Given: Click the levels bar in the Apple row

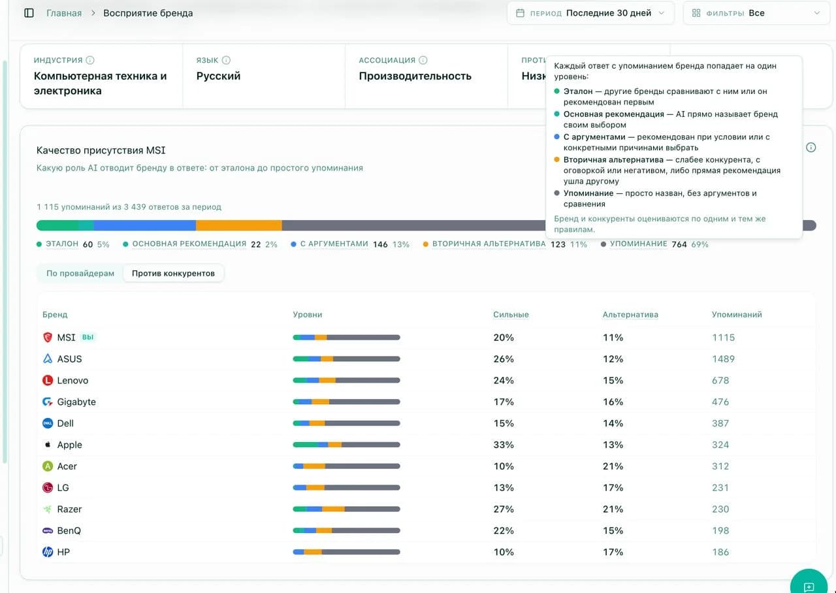Looking at the screenshot, I should coord(346,445).
